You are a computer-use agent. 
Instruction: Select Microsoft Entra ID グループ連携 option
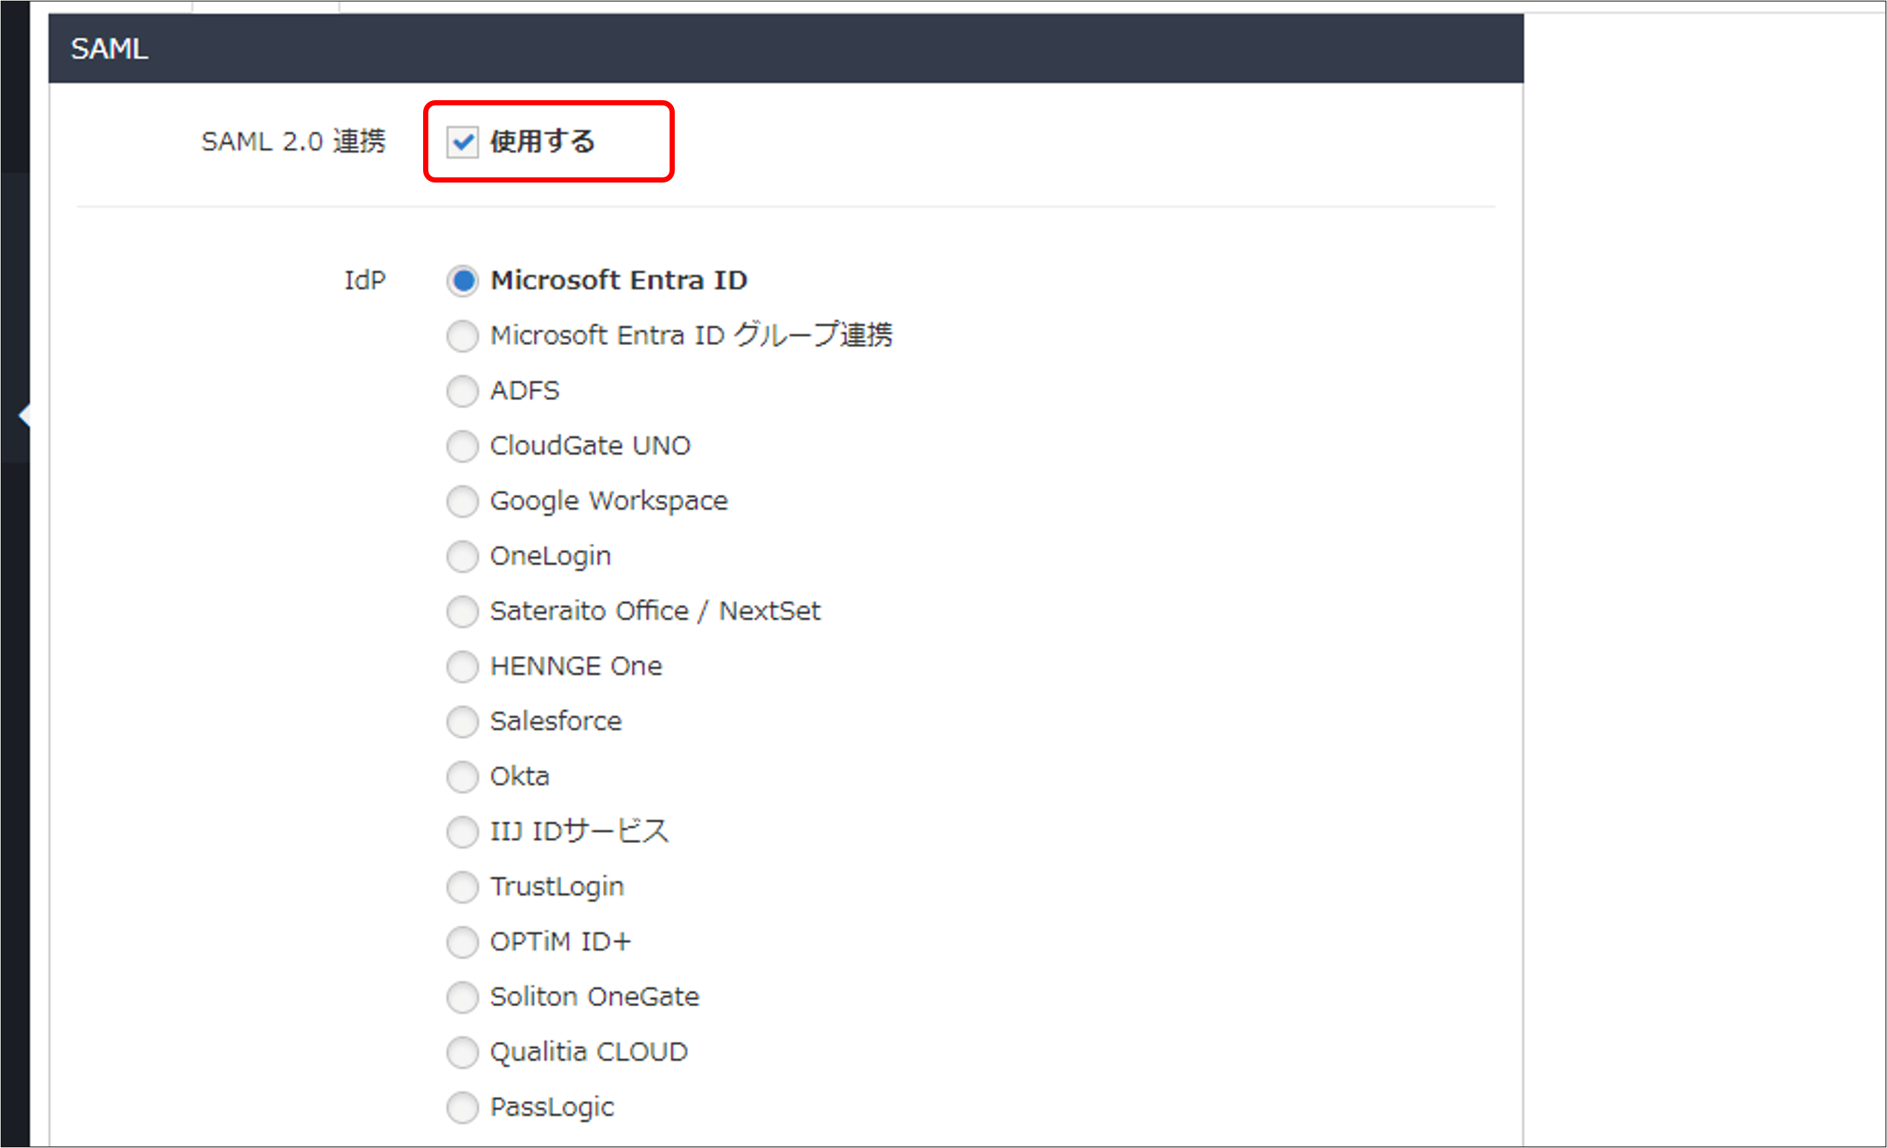coord(462,335)
